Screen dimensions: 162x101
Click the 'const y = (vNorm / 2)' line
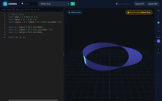[x=30, y=30]
